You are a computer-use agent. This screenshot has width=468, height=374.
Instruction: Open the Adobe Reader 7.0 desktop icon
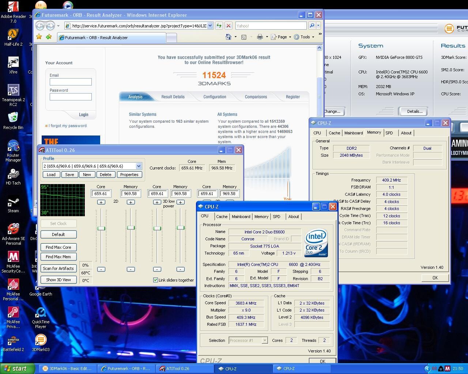coord(13,13)
